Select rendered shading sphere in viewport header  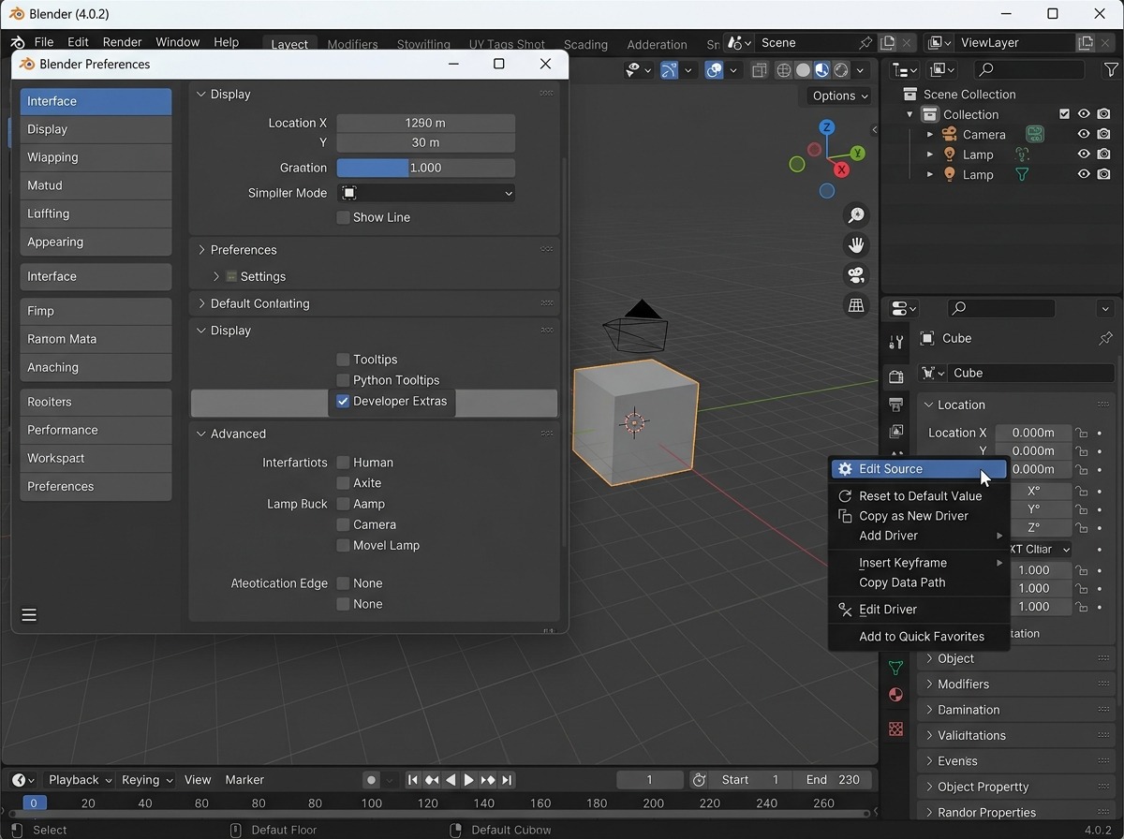coord(841,70)
